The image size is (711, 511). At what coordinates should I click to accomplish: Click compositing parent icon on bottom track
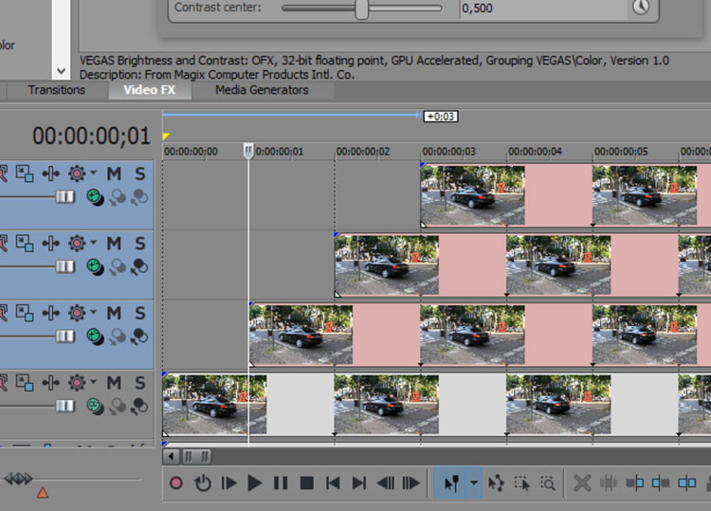tap(118, 407)
